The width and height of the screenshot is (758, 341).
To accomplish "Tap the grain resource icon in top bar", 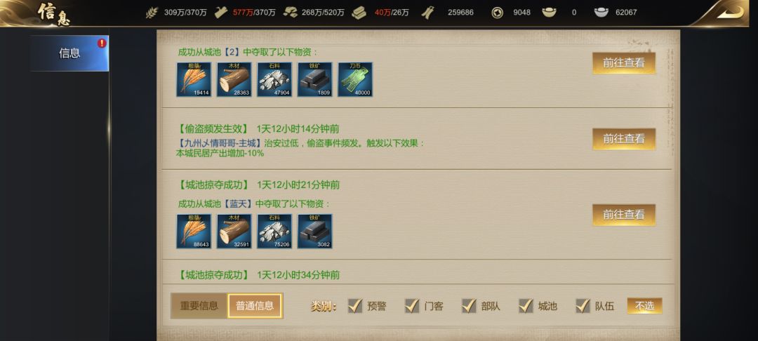I will (152, 13).
